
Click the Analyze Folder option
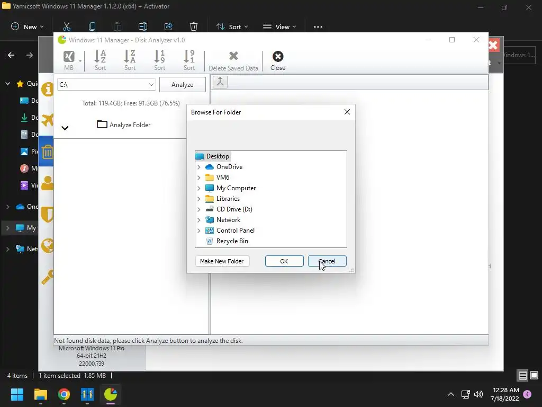pyautogui.click(x=124, y=125)
